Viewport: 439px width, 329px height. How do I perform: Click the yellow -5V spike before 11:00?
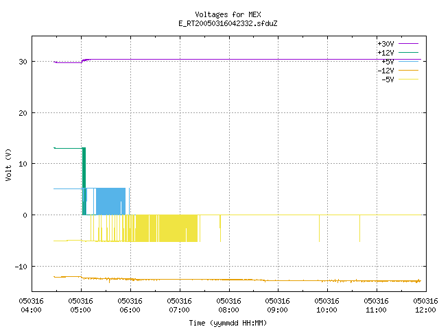click(x=359, y=228)
